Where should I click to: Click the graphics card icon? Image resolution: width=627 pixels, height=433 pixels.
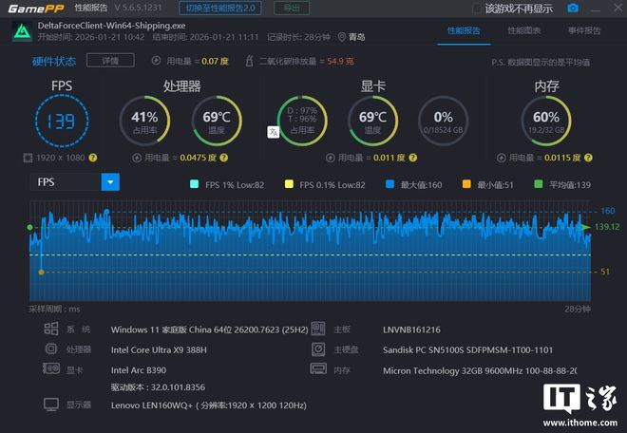[51, 368]
